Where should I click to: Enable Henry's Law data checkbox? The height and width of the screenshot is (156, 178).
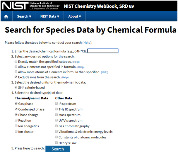[x=56, y=143]
